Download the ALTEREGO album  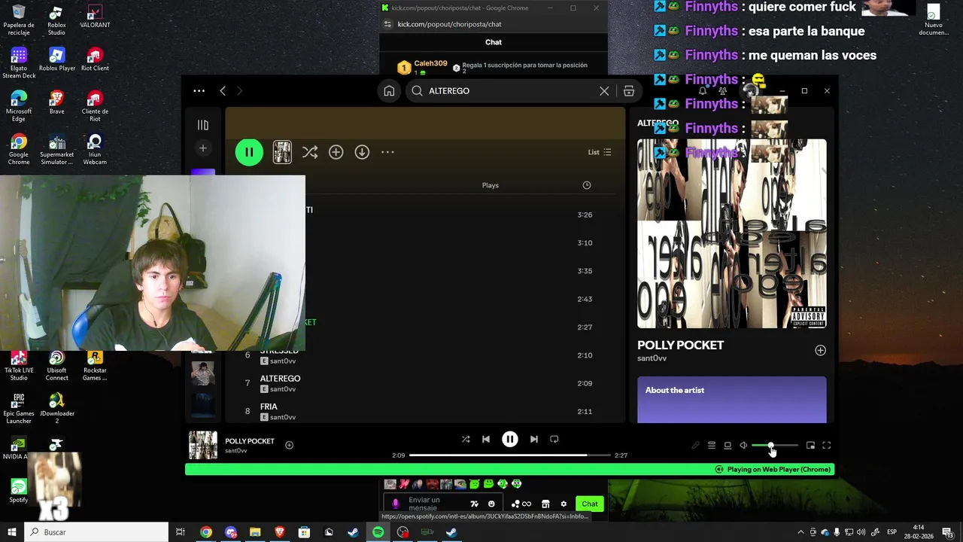[362, 152]
